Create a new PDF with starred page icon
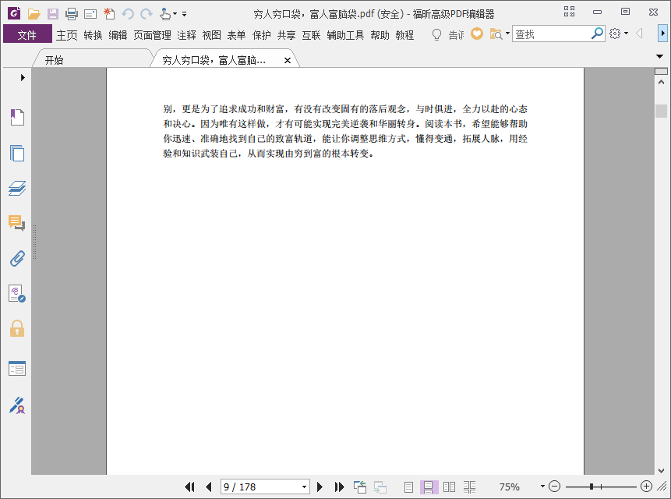Screen dimensions: 671x499 coord(109,14)
